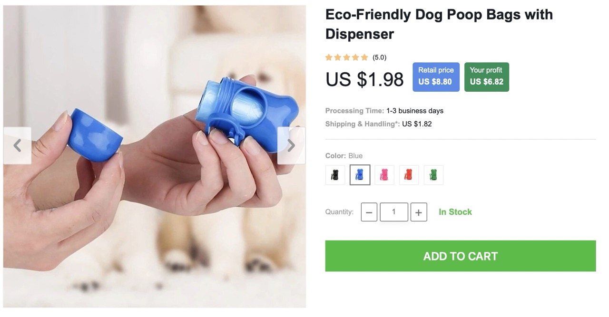Select the black dispenser color
Screen dimensions: 609x317
click(x=335, y=175)
